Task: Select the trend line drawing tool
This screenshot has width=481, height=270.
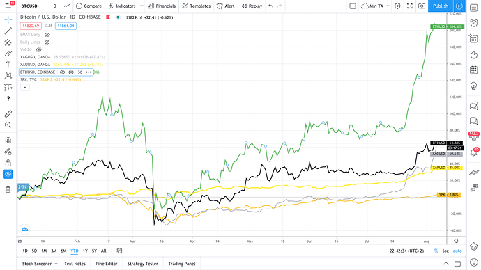Action: 8,31
